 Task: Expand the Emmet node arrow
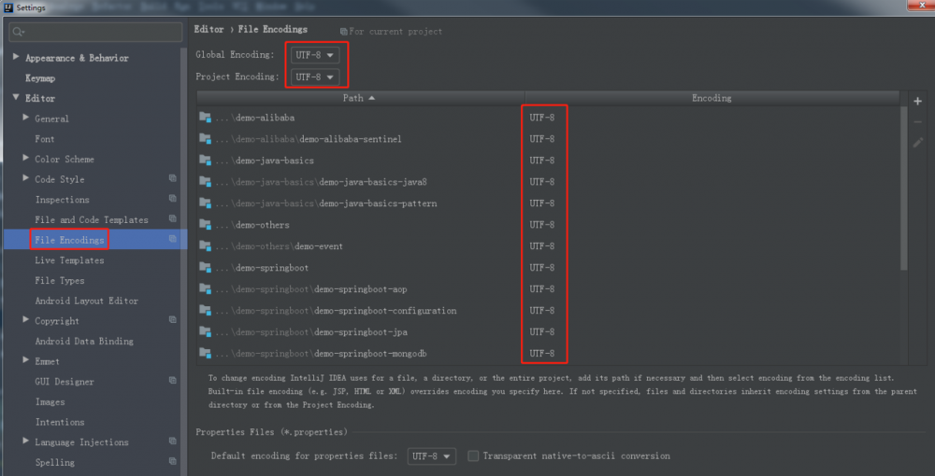click(25, 360)
